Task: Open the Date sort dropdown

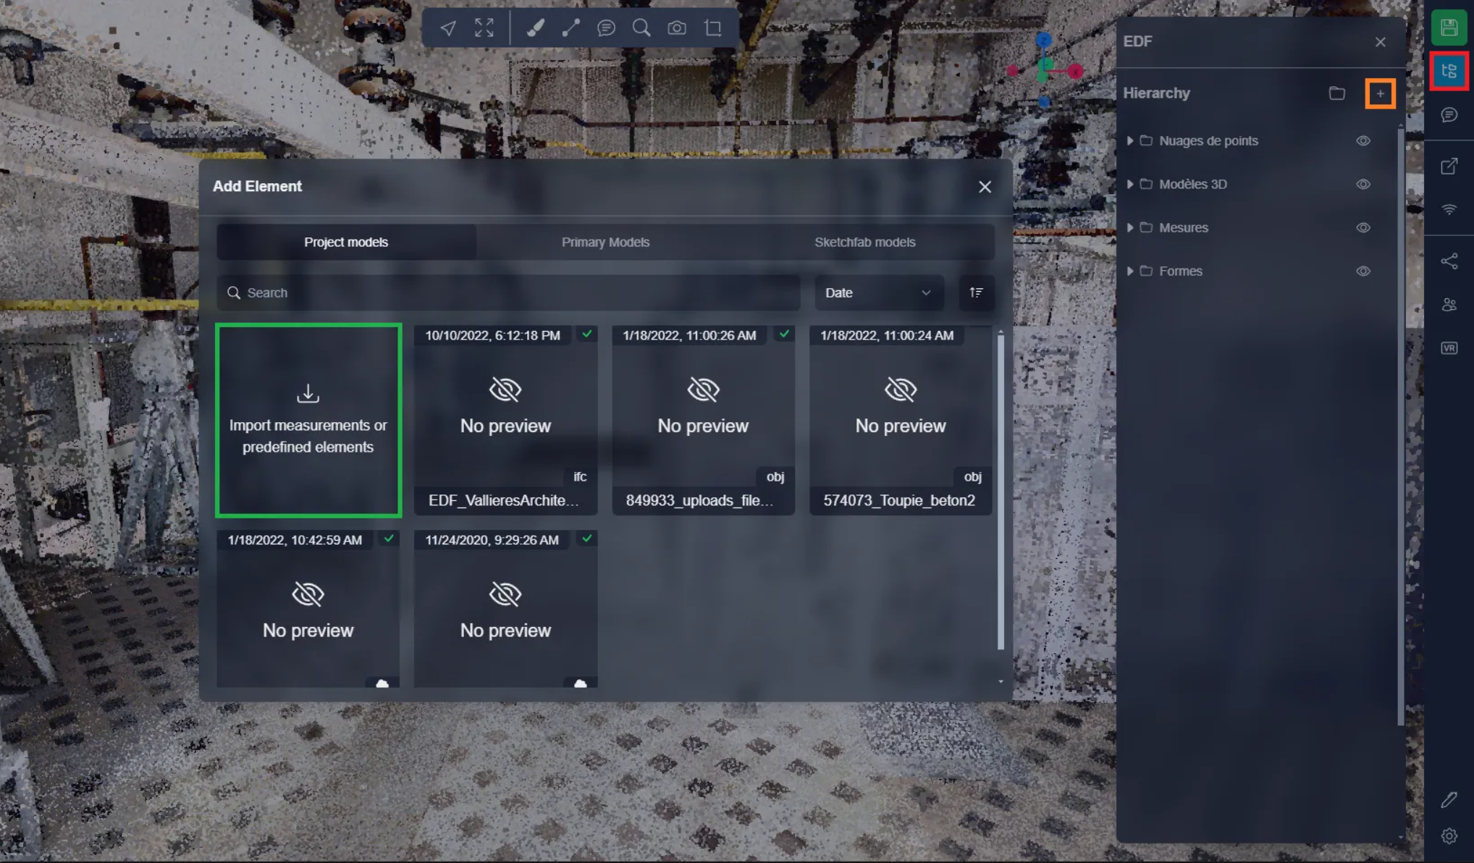Action: point(878,293)
